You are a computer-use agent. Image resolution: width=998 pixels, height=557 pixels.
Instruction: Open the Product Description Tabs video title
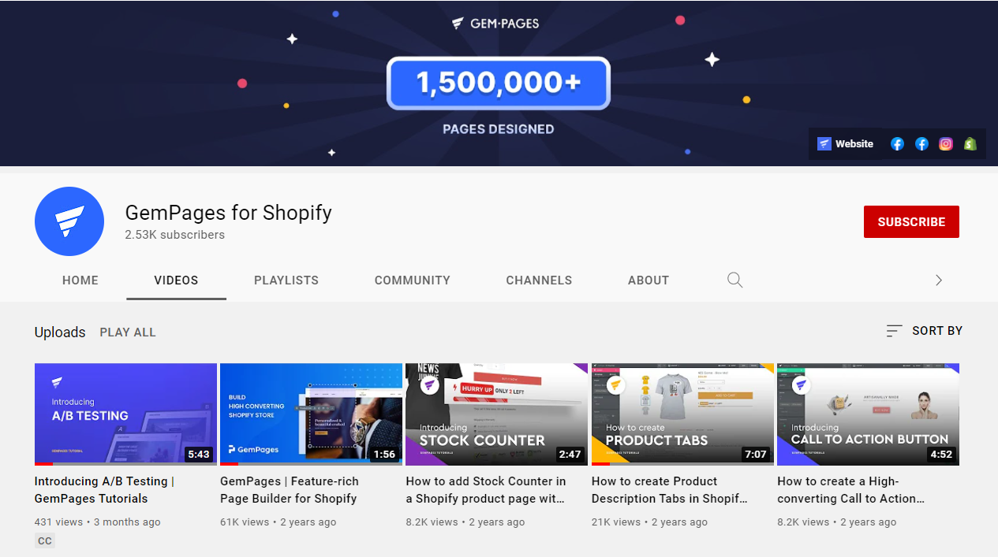coord(670,490)
